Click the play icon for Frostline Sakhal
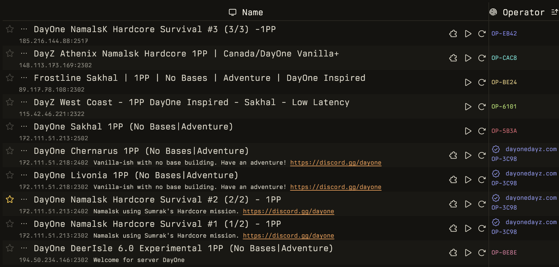The image size is (559, 267). (468, 82)
